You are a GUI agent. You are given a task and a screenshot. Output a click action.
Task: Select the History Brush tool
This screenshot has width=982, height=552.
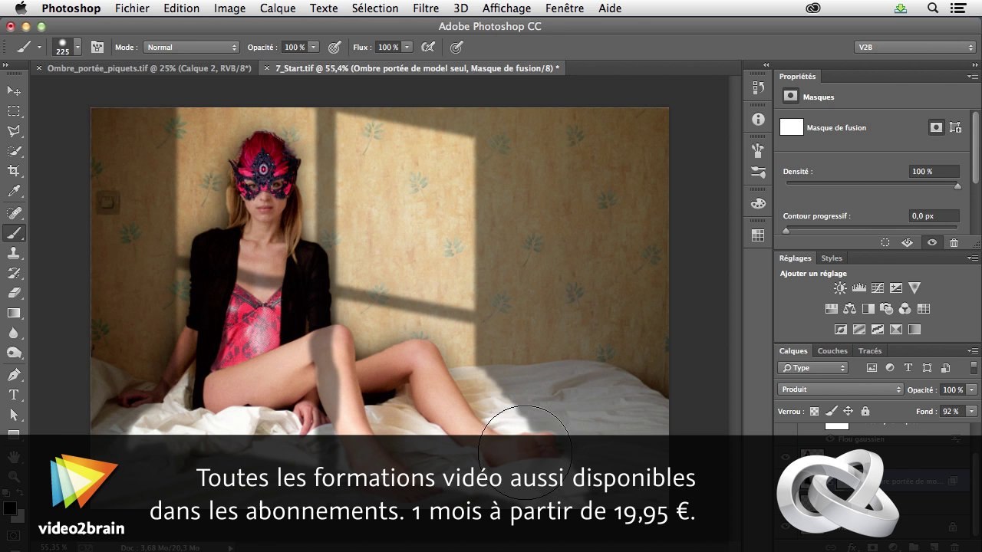point(14,273)
